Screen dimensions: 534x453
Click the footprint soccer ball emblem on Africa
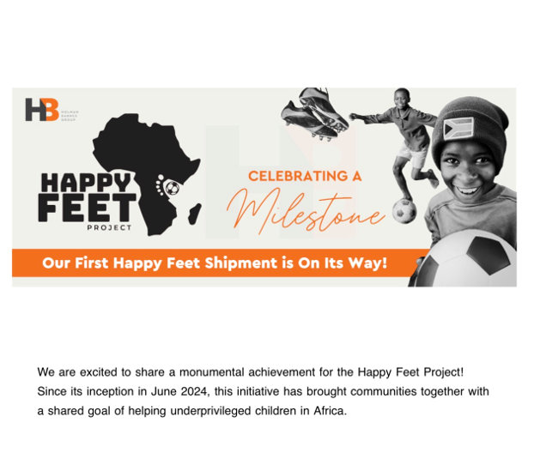pos(168,186)
